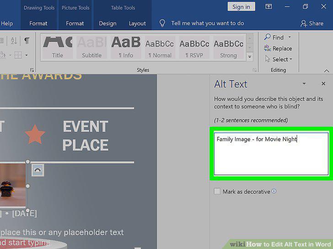Click the Sort icon in Paragraph group

[x=14, y=41]
